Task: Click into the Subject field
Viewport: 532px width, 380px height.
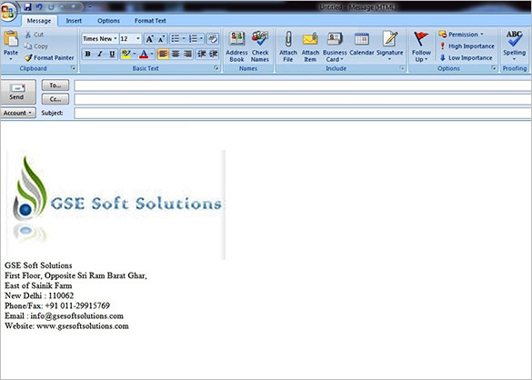Action: pos(303,113)
